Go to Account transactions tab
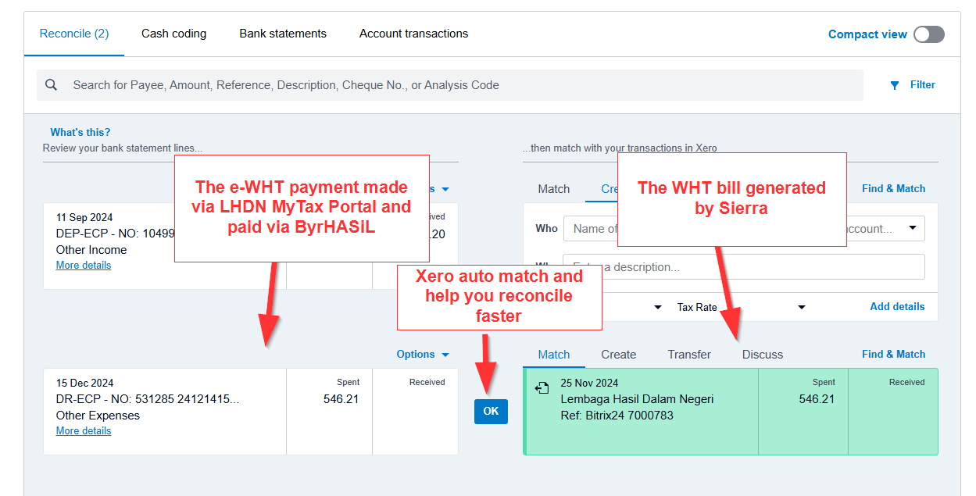This screenshot has height=496, width=976. coord(413,34)
